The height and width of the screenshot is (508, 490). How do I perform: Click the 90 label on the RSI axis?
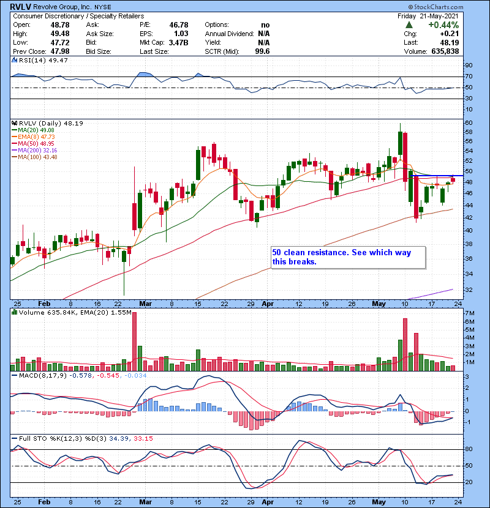coord(469,65)
